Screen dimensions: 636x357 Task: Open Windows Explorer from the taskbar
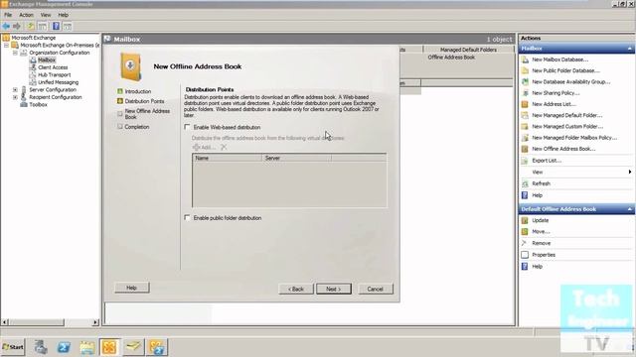(86, 347)
